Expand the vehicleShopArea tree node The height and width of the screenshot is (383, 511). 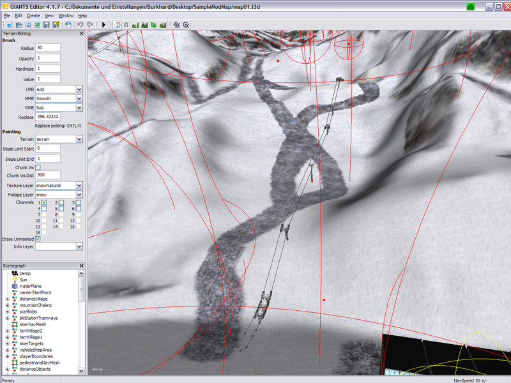pos(7,350)
